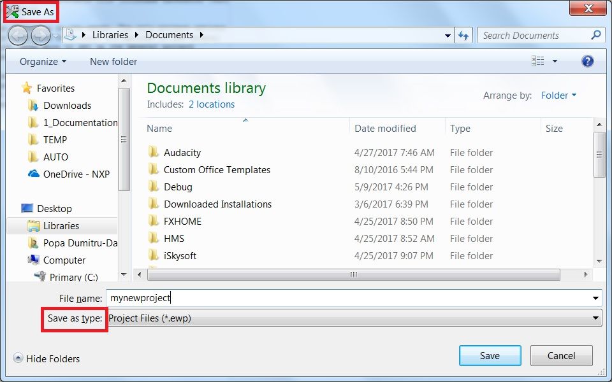This screenshot has height=382, width=612.
Task: Open the Organize menu
Action: pyautogui.click(x=43, y=62)
